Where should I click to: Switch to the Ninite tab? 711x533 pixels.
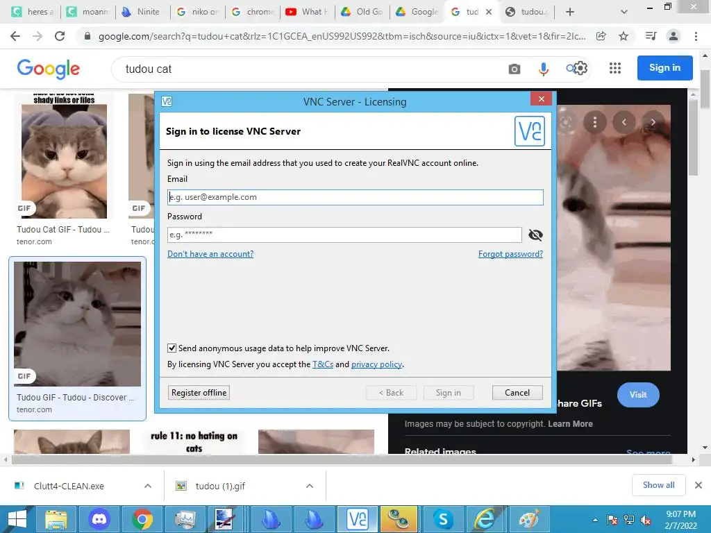tap(143, 12)
